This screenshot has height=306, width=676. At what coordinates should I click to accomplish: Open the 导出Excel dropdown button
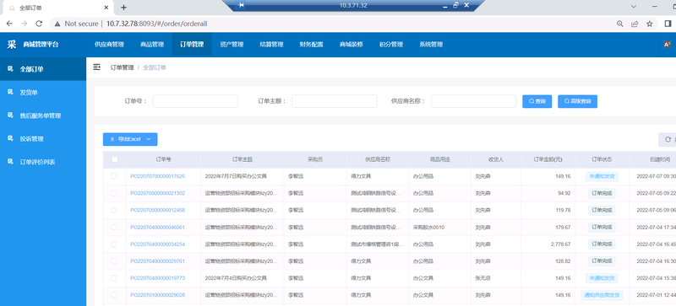point(130,139)
